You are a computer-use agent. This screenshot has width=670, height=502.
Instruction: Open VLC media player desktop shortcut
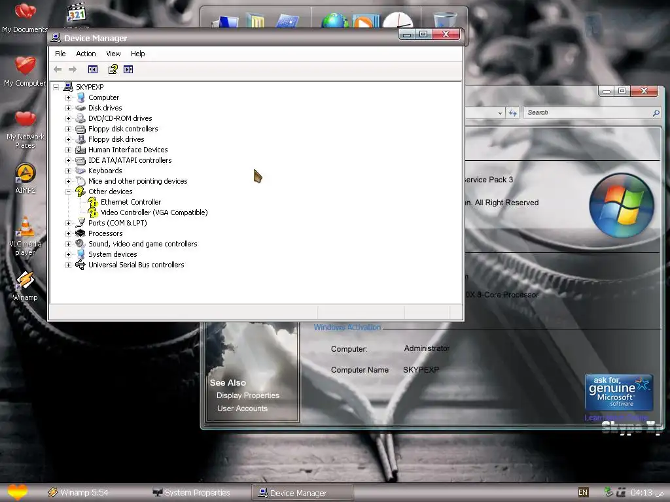coord(26,235)
